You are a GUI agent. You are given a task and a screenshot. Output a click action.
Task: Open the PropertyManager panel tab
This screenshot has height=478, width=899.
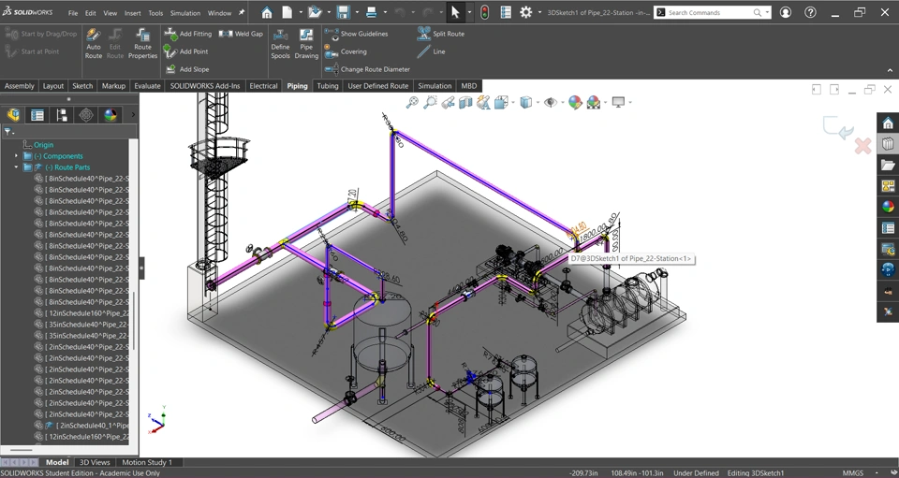tap(37, 115)
